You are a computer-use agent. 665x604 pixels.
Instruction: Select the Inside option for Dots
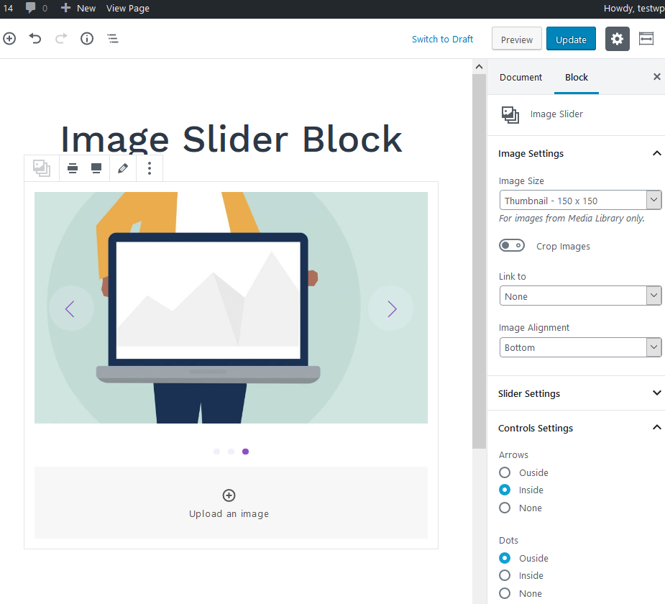505,575
